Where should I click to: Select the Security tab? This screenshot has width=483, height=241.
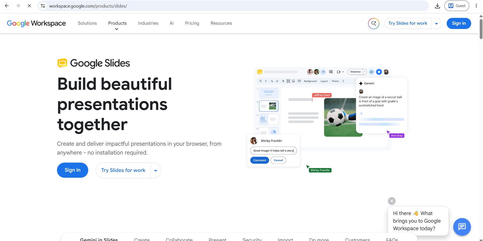[252, 239]
